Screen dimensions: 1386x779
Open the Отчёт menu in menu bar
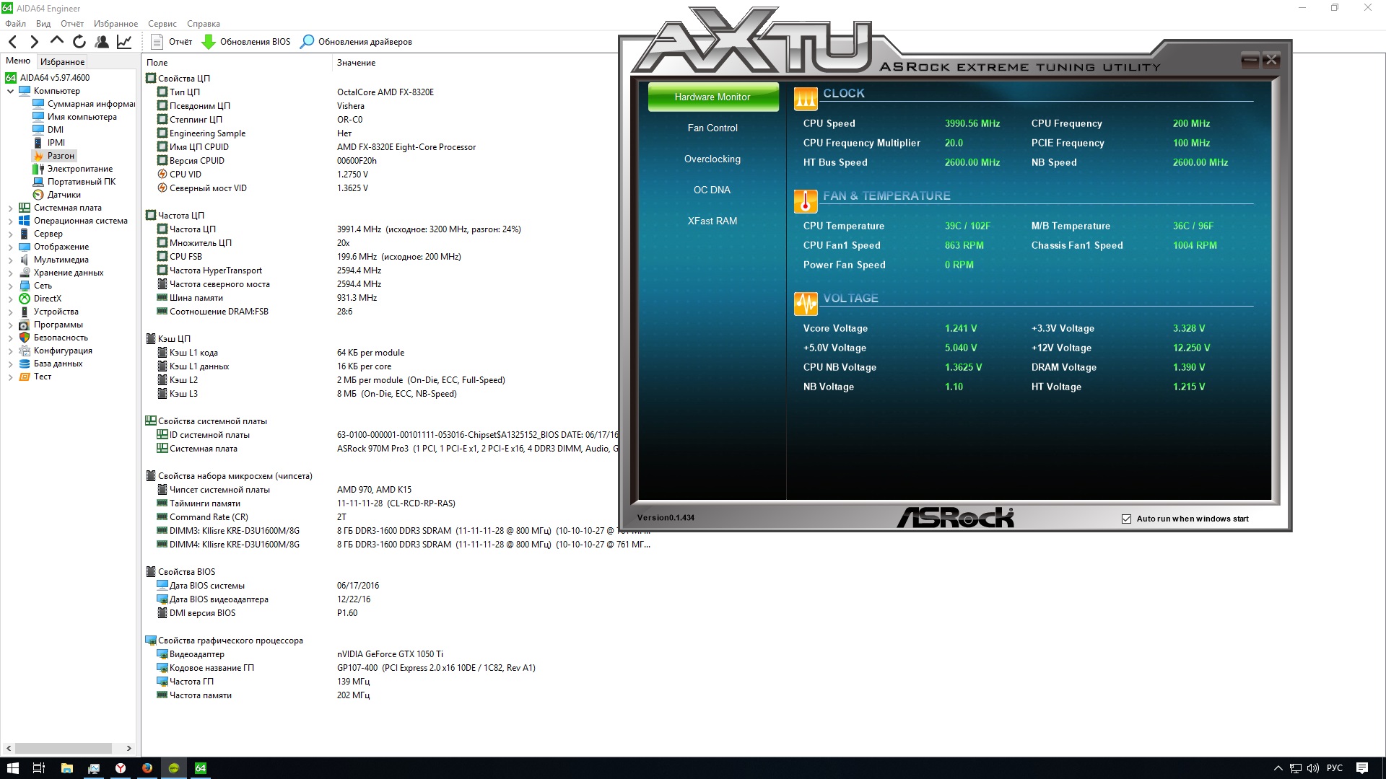point(72,24)
